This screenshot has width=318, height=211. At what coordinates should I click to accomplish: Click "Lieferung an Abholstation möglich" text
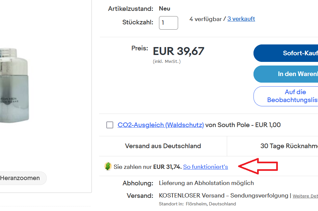[206, 183]
